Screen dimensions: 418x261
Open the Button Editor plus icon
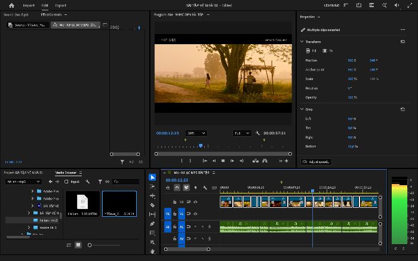(x=287, y=161)
